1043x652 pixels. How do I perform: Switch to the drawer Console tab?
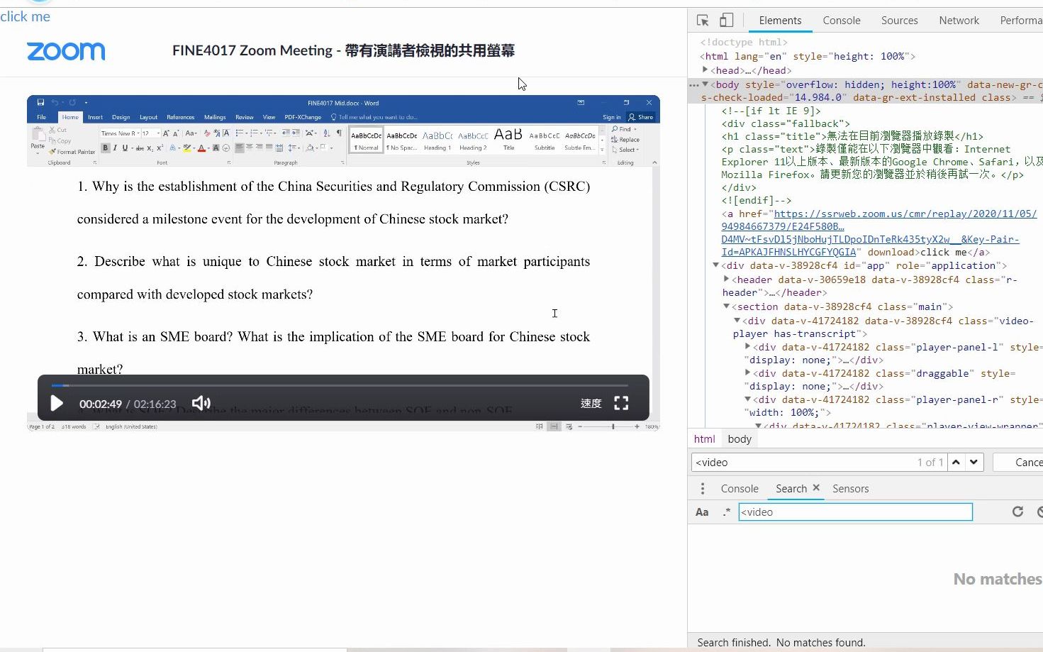click(740, 489)
